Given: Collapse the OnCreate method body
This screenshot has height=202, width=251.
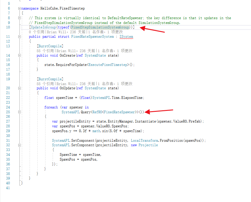Looking at the screenshot, I should (x=19, y=55).
